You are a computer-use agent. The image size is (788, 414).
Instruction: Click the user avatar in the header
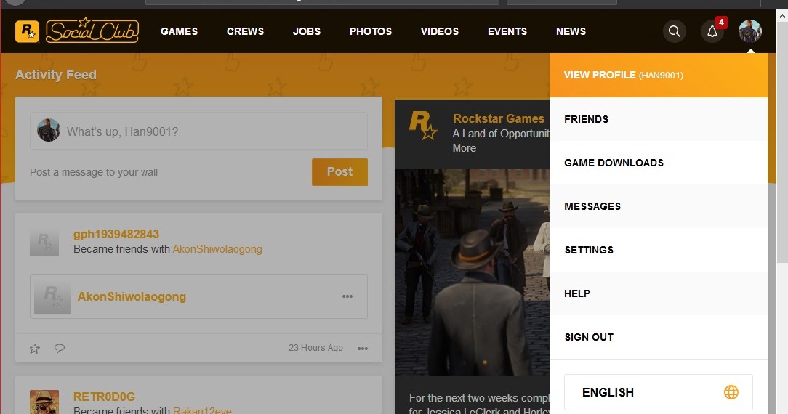point(749,32)
